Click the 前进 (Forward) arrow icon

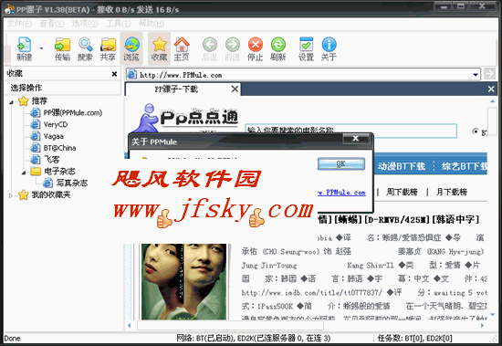click(233, 48)
